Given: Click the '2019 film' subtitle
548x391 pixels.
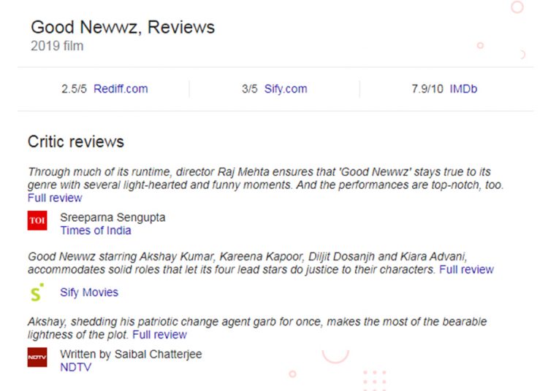Looking at the screenshot, I should pyautogui.click(x=57, y=47).
